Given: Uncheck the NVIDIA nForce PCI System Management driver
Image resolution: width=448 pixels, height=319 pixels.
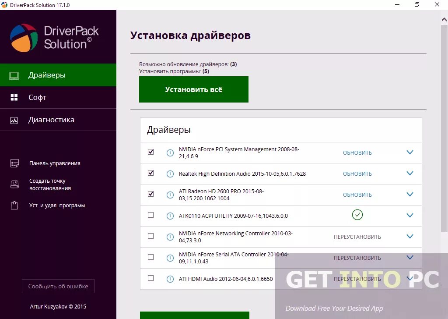Looking at the screenshot, I should (150, 152).
